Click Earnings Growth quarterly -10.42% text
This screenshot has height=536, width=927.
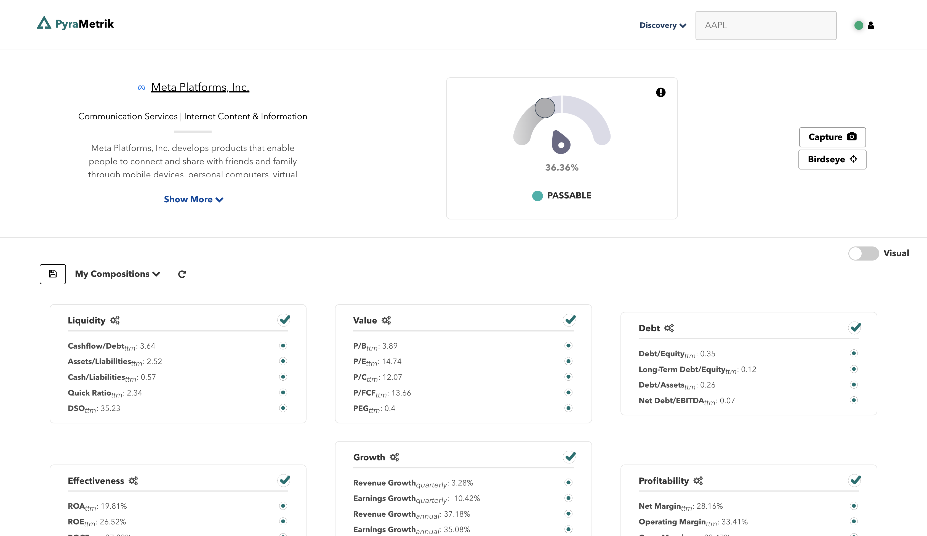416,499
